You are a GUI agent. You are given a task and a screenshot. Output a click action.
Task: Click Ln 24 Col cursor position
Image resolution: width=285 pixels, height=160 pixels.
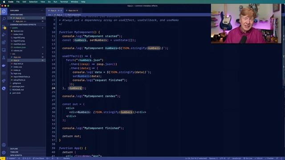(196, 158)
